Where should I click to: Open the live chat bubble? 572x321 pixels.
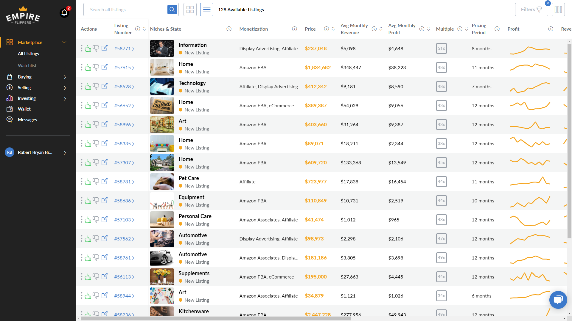558,300
